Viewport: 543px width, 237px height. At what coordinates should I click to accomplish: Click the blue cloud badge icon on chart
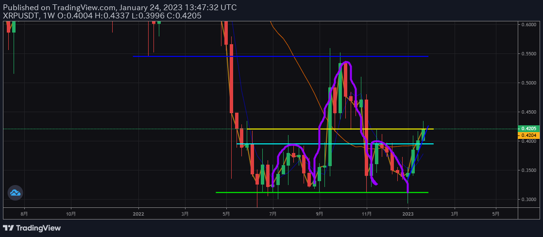coord(15,193)
